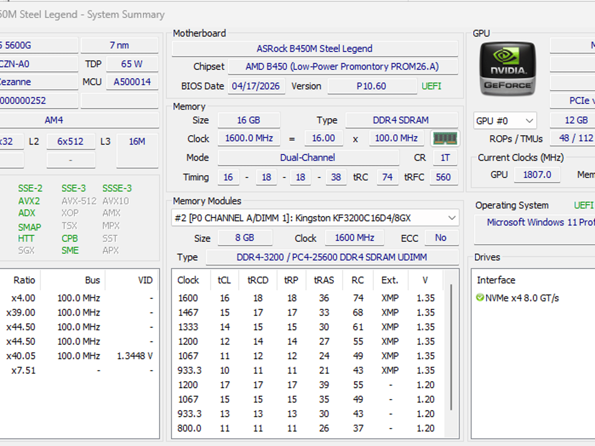Viewport: 595px width, 446px height.
Task: Click the V column header in timings table
Action: [x=425, y=280]
